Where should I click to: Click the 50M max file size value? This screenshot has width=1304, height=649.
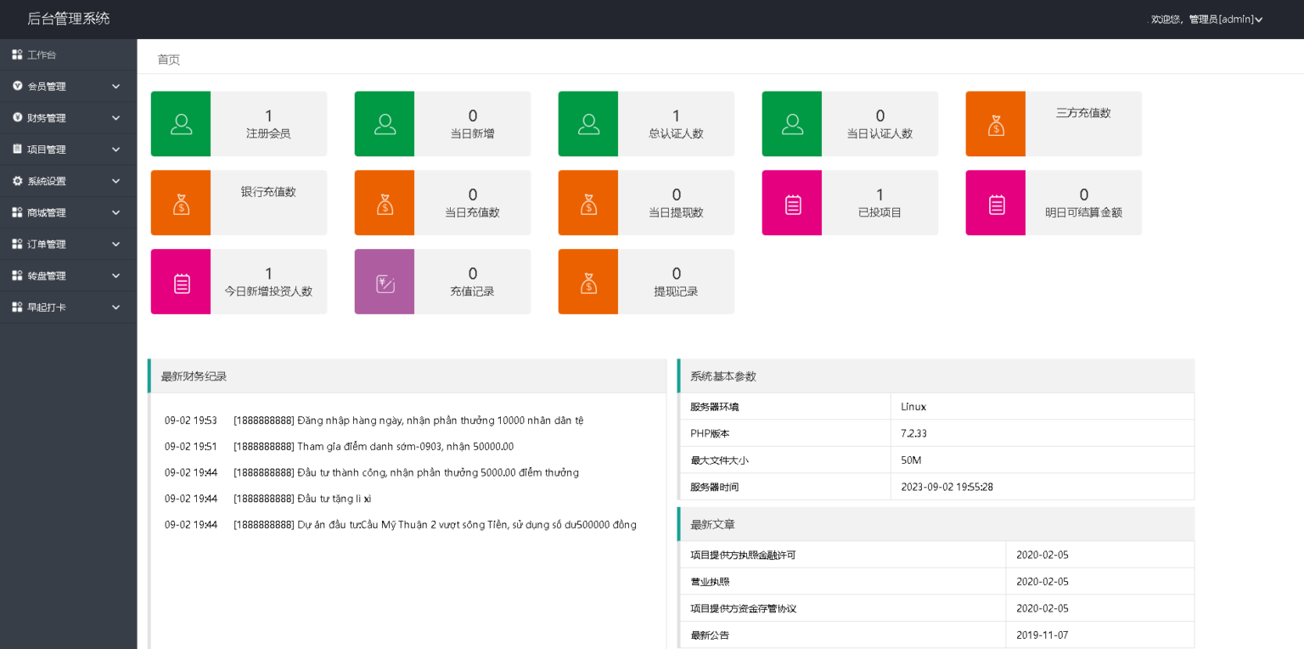click(x=911, y=460)
